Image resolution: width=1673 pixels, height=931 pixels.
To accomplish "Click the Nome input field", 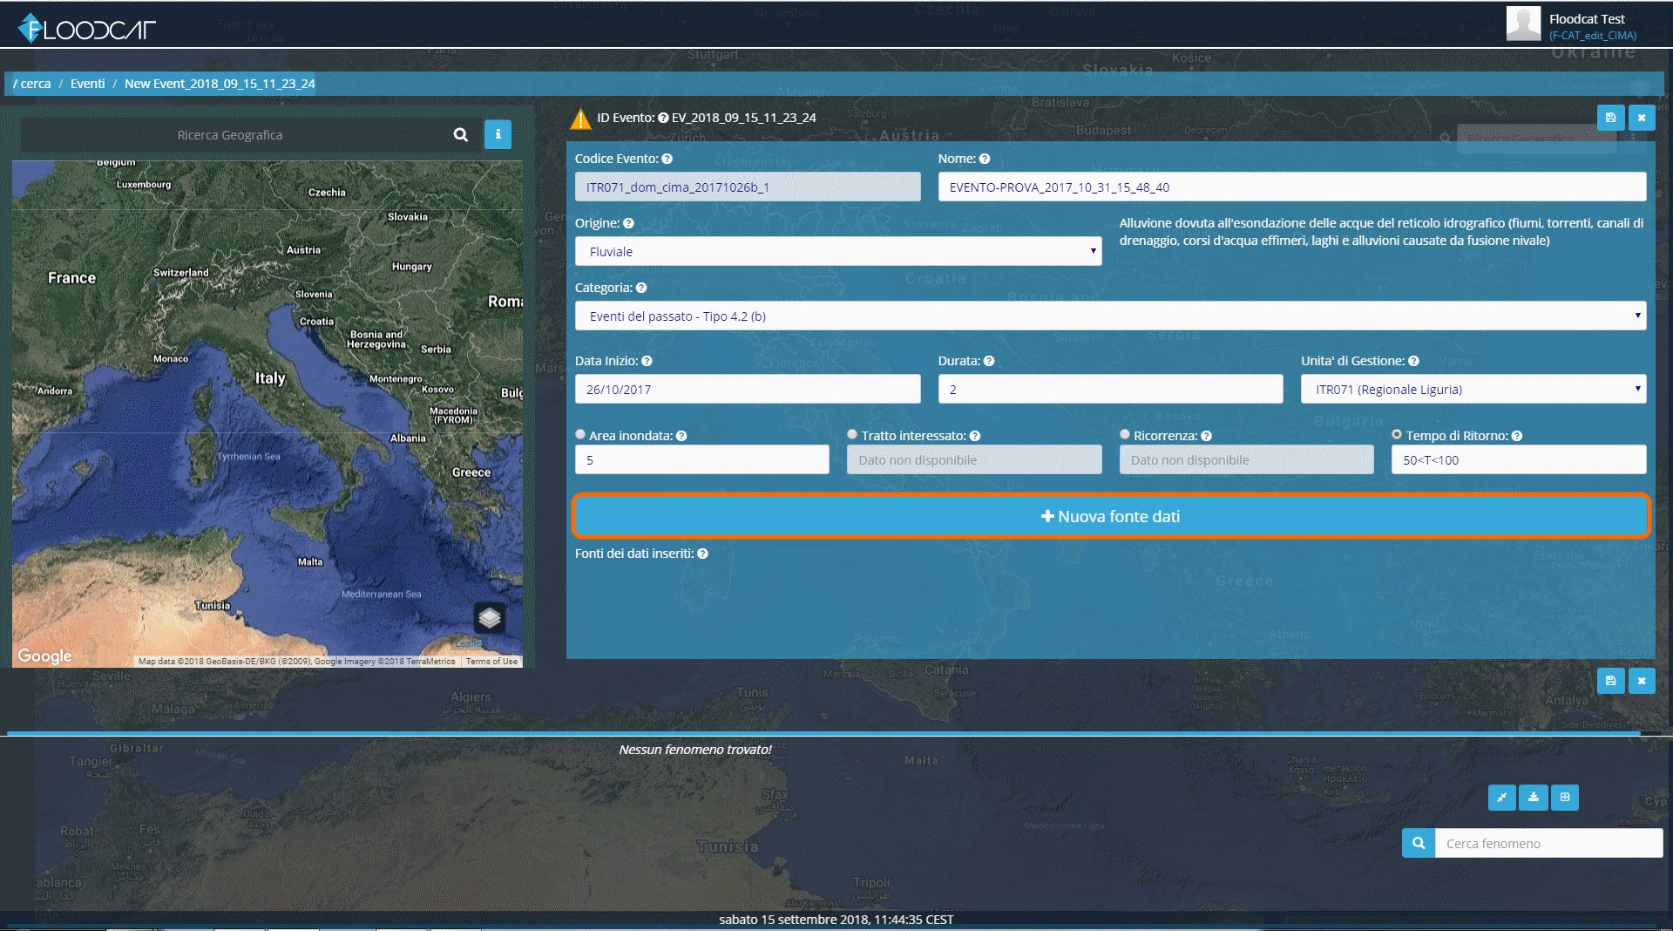I will [x=1292, y=187].
